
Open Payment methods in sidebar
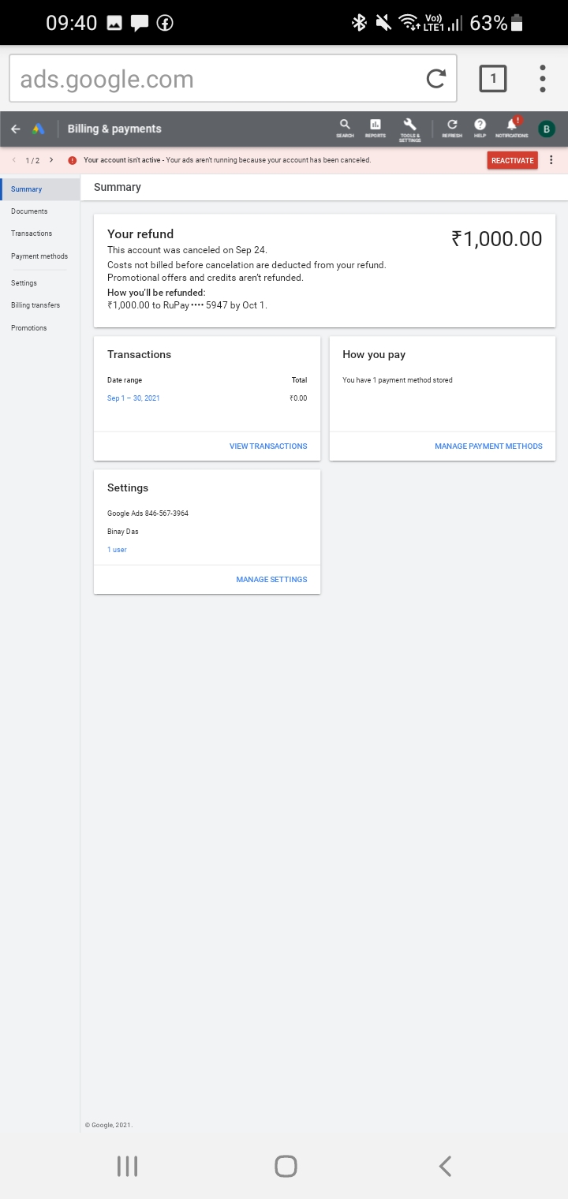(39, 256)
